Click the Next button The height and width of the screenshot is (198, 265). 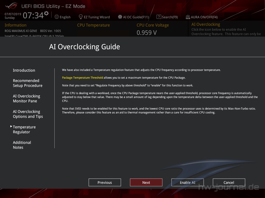coord(146,182)
